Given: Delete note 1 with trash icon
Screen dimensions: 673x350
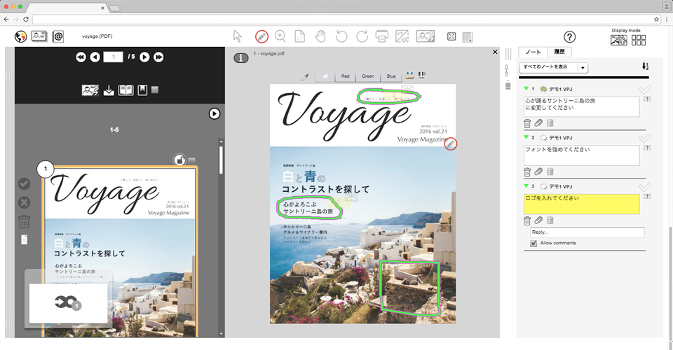Looking at the screenshot, I should point(527,123).
